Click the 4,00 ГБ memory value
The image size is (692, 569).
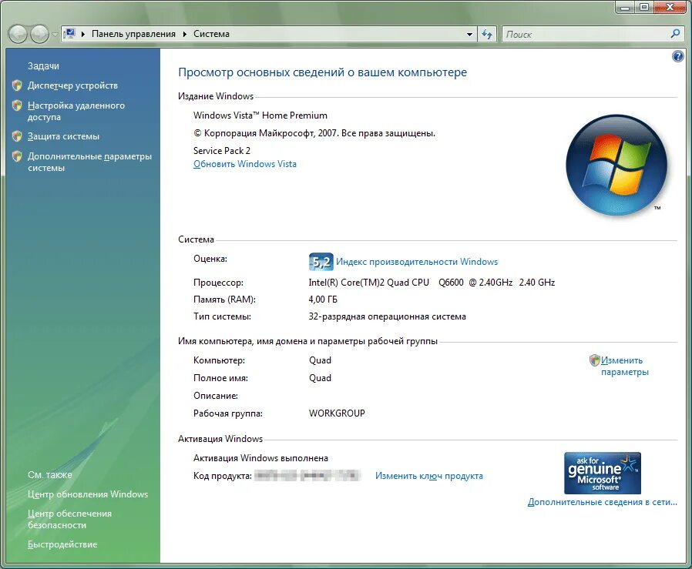323,300
